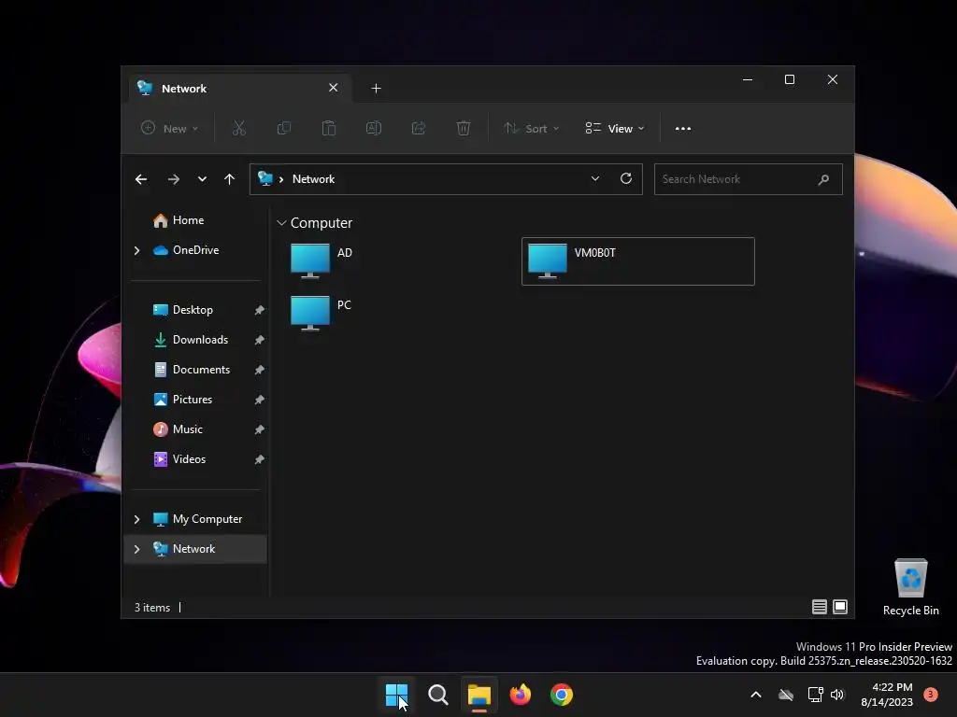Expand the address bar history dropdown

(x=595, y=178)
